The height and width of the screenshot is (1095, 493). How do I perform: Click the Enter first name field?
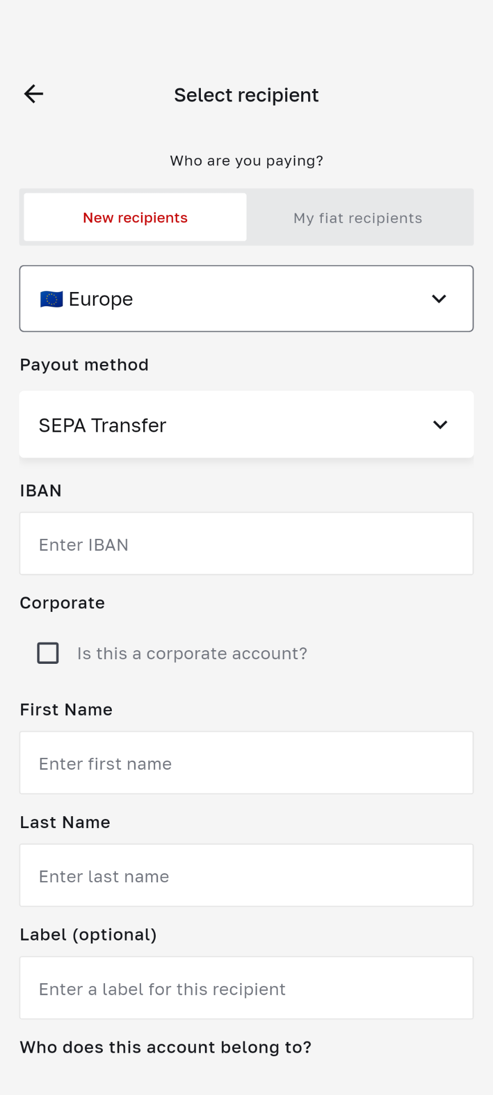pyautogui.click(x=246, y=763)
